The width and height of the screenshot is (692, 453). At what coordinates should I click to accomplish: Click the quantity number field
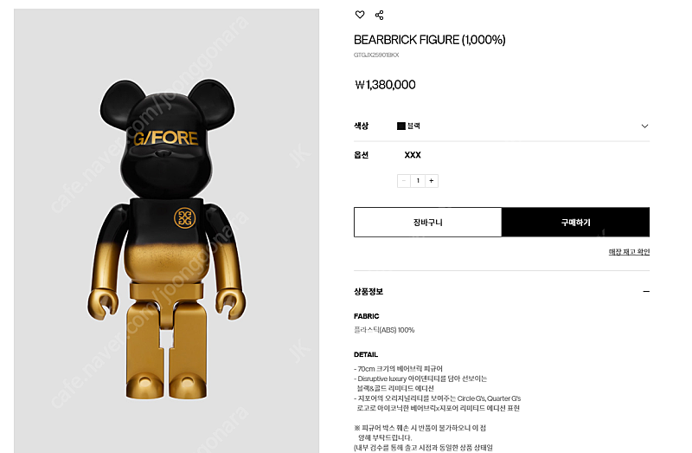pyautogui.click(x=418, y=181)
